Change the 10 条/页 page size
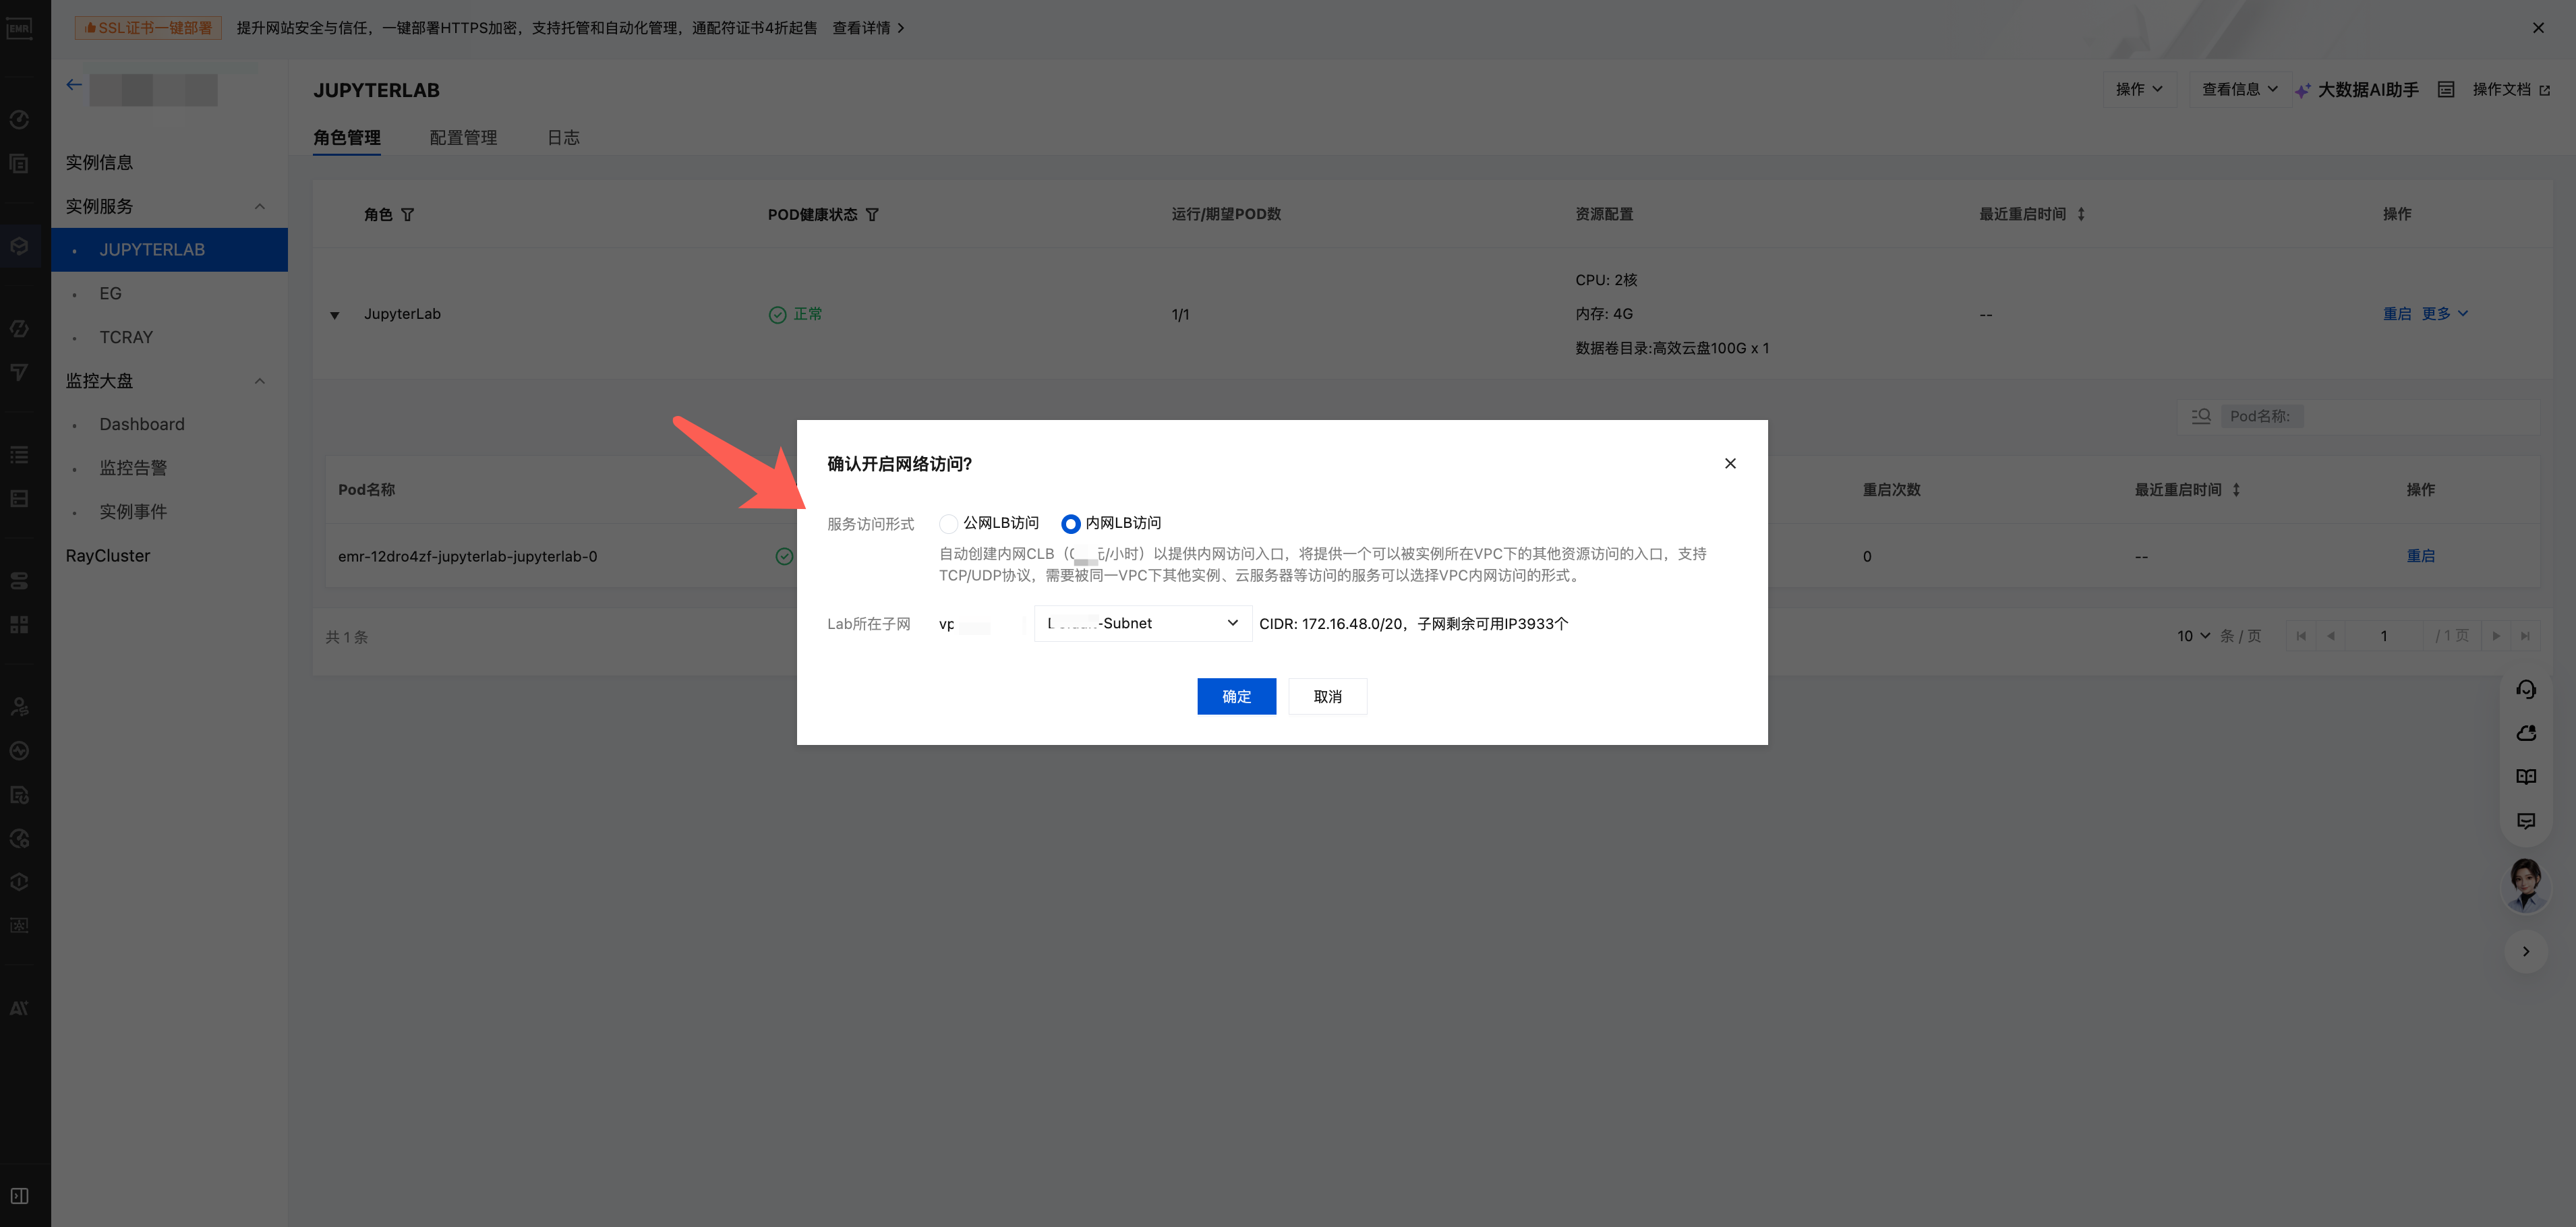 pos(2194,636)
